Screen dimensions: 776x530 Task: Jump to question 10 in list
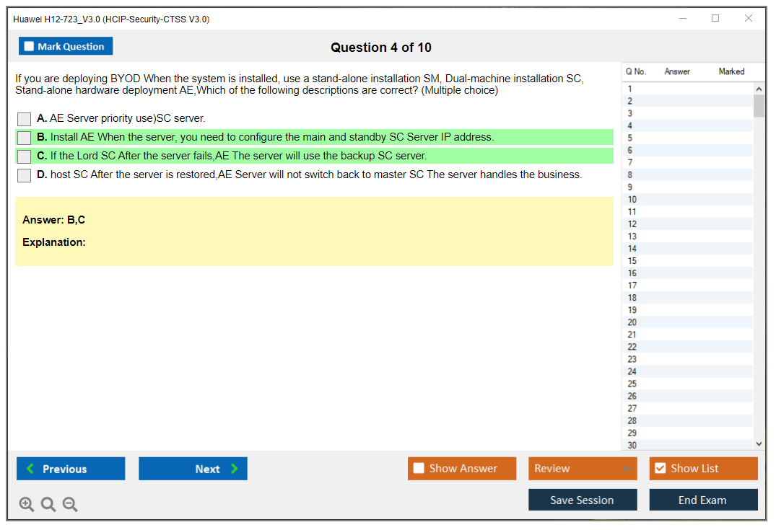632,200
